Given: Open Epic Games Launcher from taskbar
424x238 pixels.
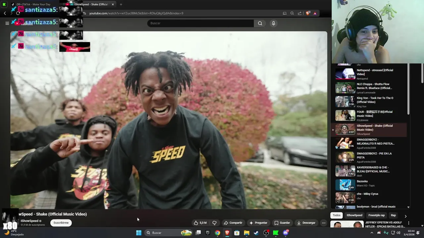Looking at the screenshot, I should coord(208,233).
